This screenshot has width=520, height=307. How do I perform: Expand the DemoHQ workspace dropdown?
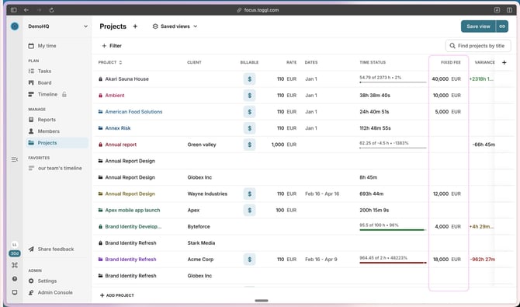tap(85, 26)
